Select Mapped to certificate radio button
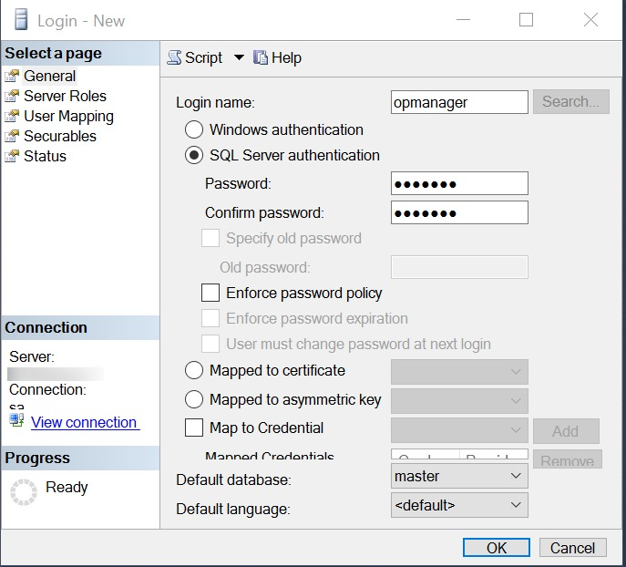Image resolution: width=626 pixels, height=567 pixels. [194, 370]
